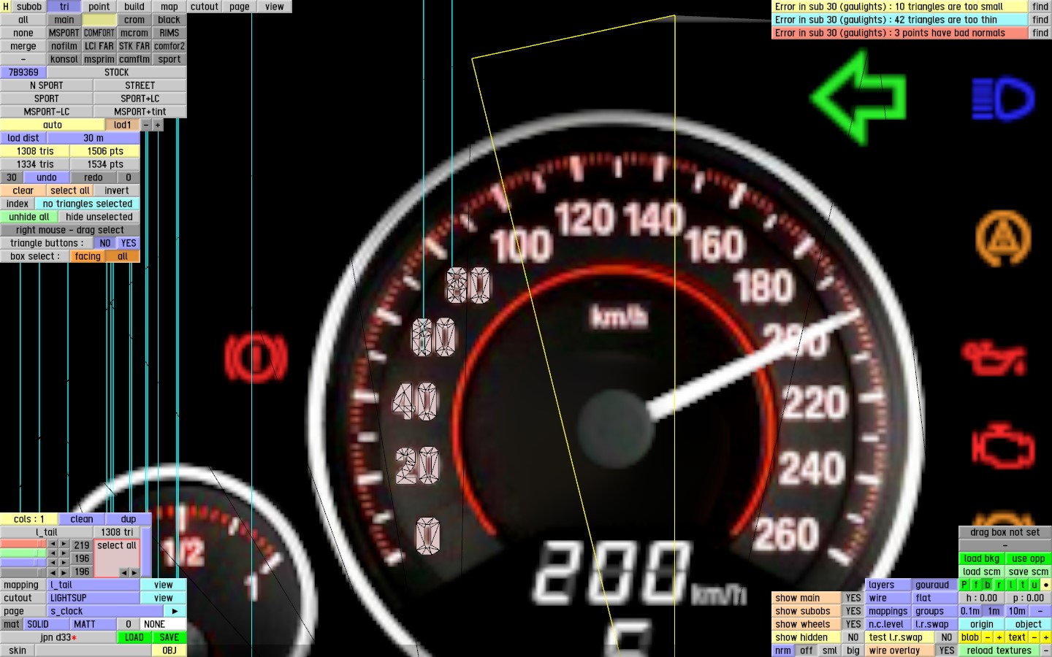Click the l_tail mapping field

click(94, 585)
